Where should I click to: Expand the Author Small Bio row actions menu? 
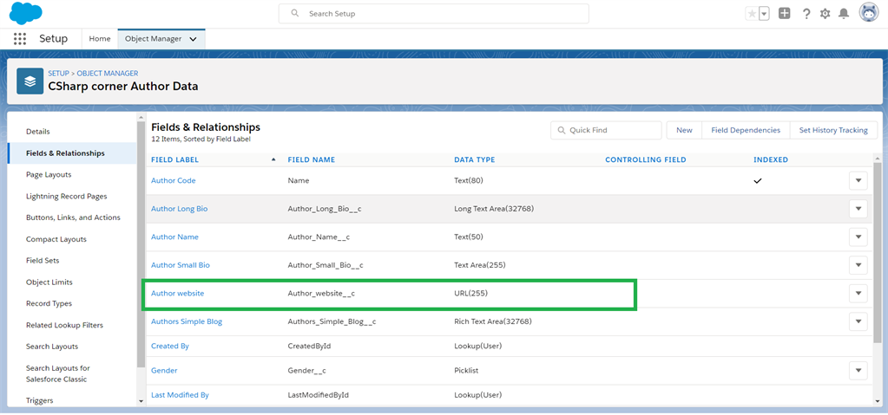[x=858, y=265]
